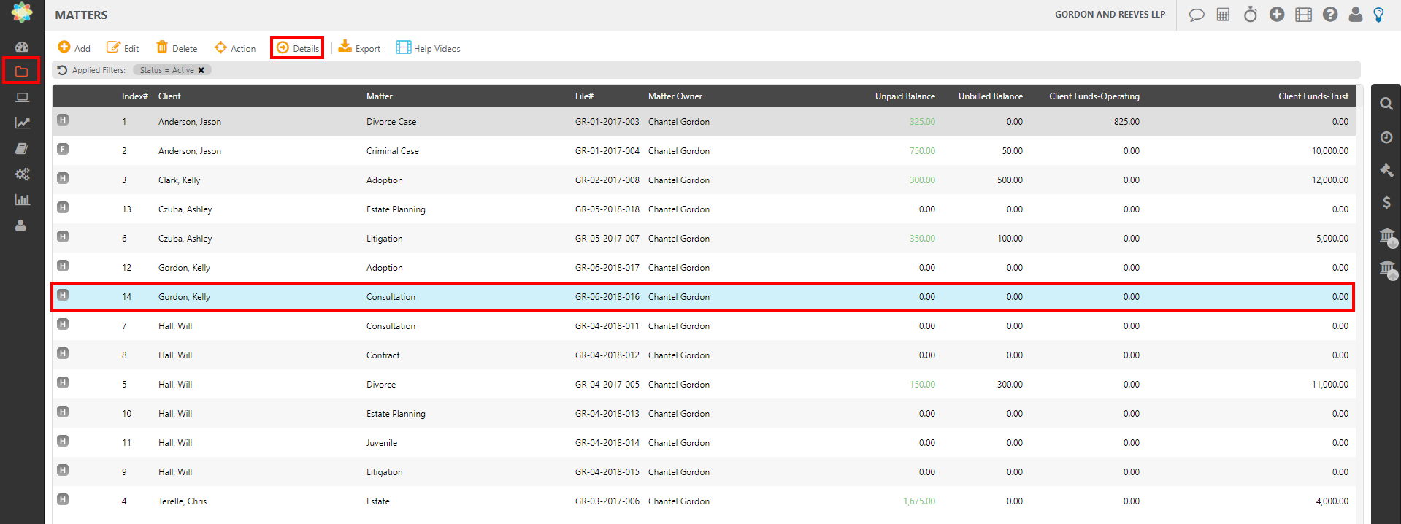Screen dimensions: 1401x524
Task: Click the Edit button
Action: click(123, 48)
